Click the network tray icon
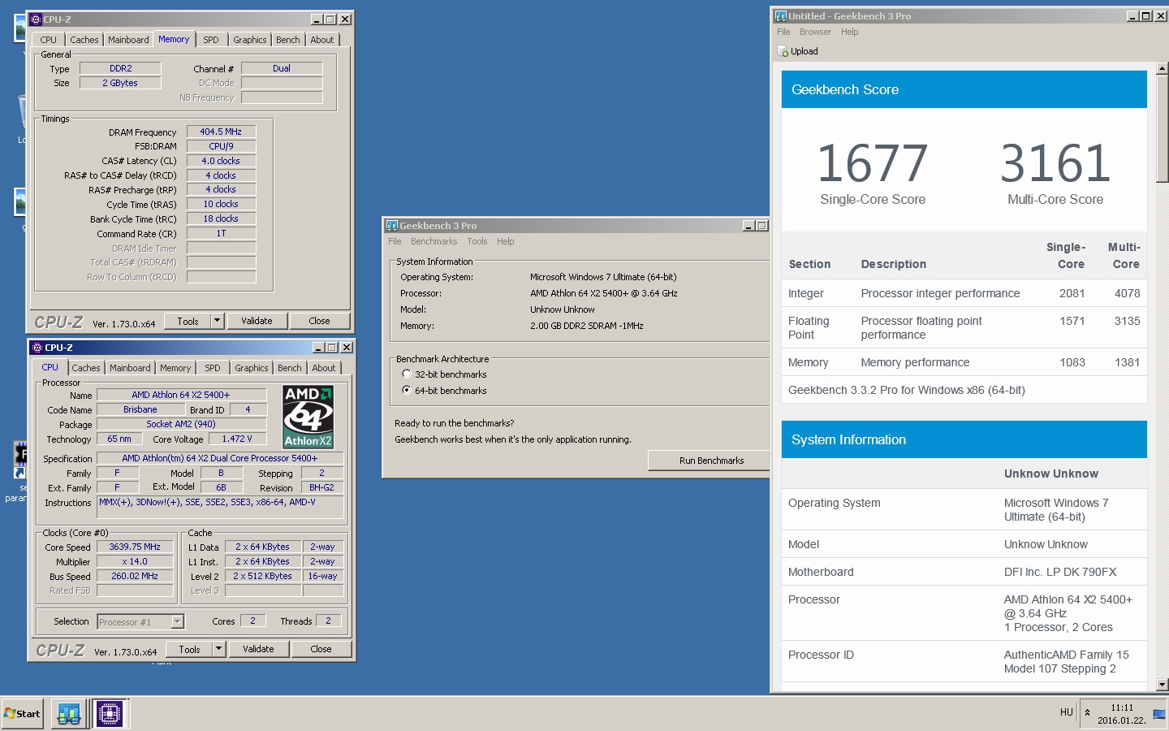The width and height of the screenshot is (1169, 731). pos(1158,714)
